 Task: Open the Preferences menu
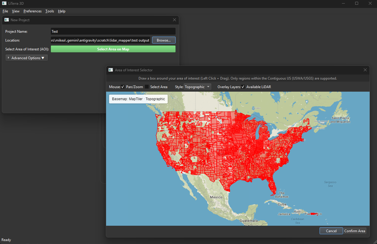tap(32, 11)
